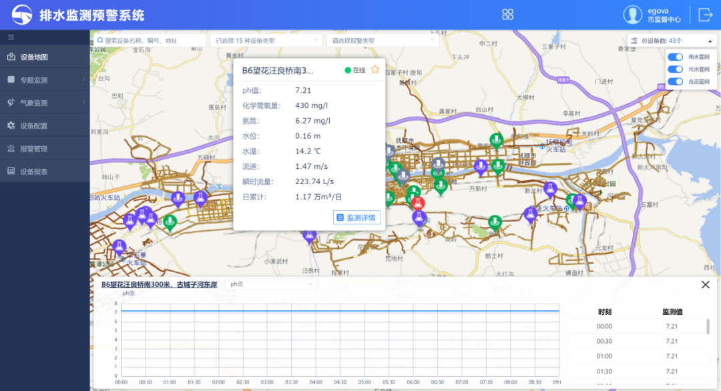The width and height of the screenshot is (721, 391).
Task: Click the egova user avatar
Action: [x=632, y=15]
